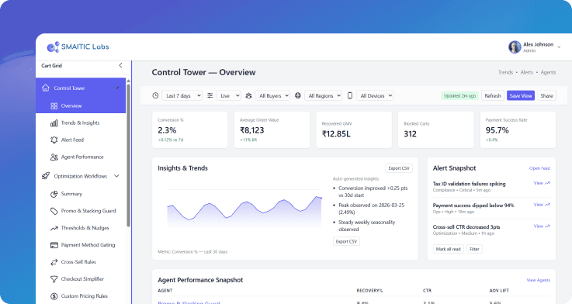Click the Thresholds & Nudges trend icon
The width and height of the screenshot is (572, 304).
point(54,228)
